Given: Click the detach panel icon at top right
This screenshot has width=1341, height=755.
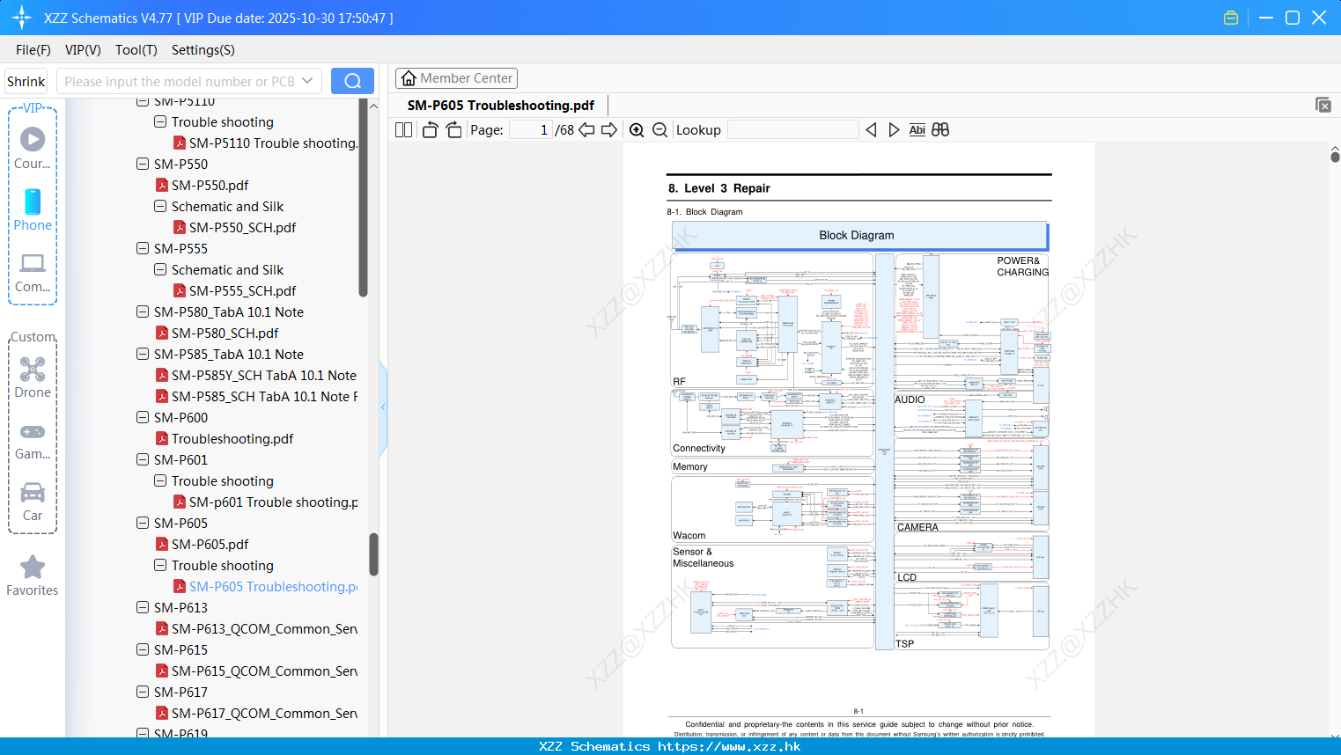Looking at the screenshot, I should click(x=1323, y=105).
